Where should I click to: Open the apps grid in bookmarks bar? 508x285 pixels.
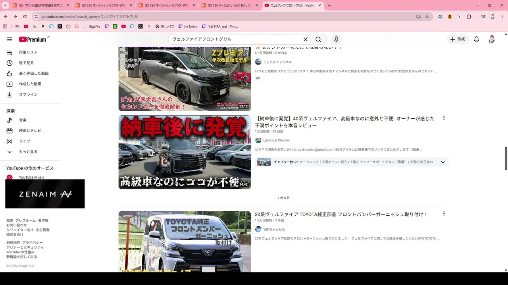click(x=5, y=27)
